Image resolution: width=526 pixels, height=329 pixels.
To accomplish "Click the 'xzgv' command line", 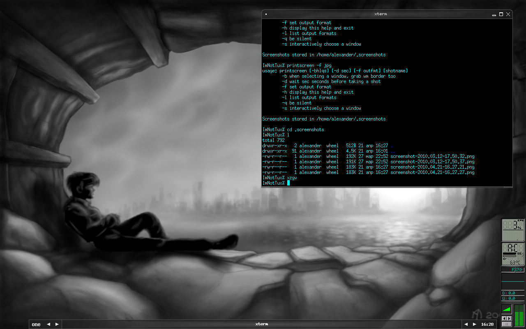I will pyautogui.click(x=292, y=178).
